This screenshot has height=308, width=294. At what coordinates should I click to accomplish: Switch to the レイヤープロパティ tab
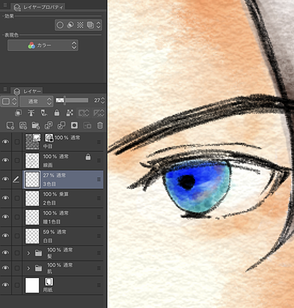click(x=38, y=7)
